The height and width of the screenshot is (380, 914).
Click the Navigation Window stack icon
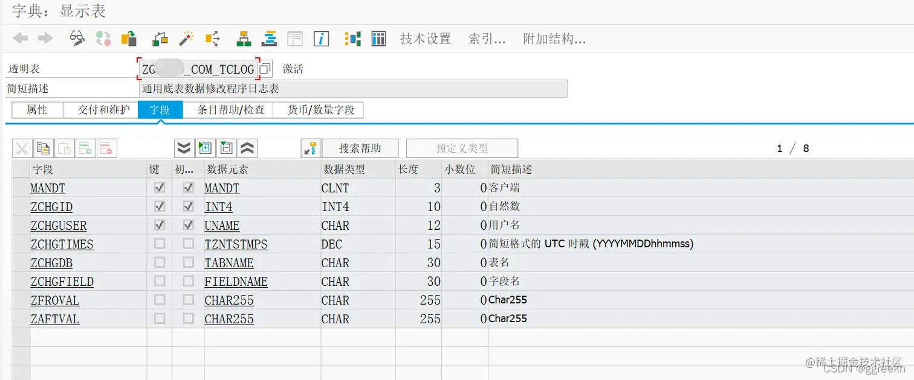pyautogui.click(x=269, y=39)
